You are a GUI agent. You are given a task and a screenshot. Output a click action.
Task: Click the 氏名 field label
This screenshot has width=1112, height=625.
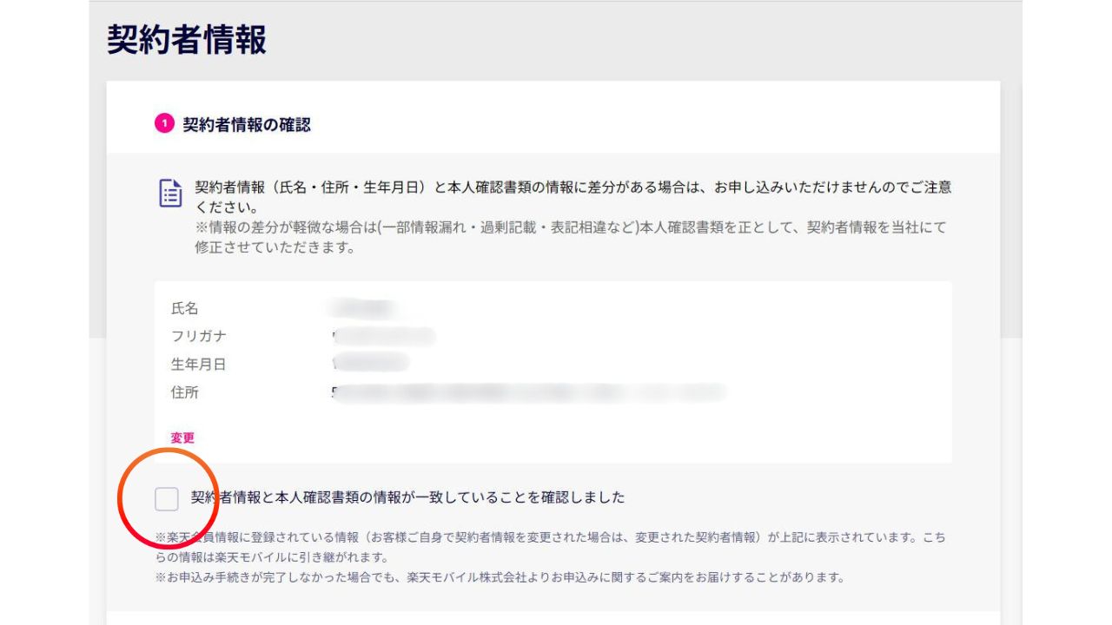(x=184, y=309)
